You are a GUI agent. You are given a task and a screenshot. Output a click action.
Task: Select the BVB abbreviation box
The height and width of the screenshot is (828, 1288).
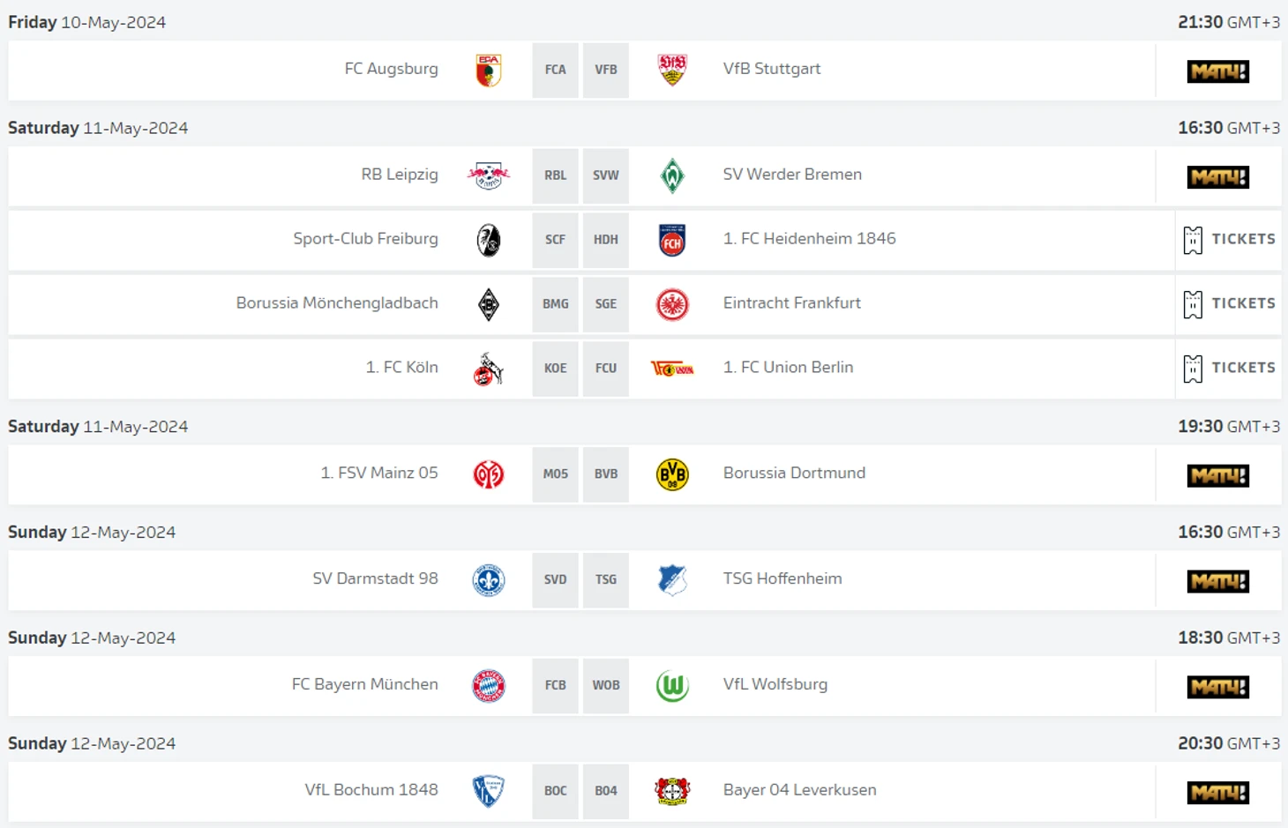pos(606,474)
